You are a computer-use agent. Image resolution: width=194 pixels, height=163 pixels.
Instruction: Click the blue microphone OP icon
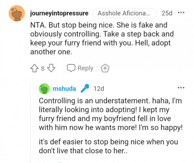coord(85,88)
